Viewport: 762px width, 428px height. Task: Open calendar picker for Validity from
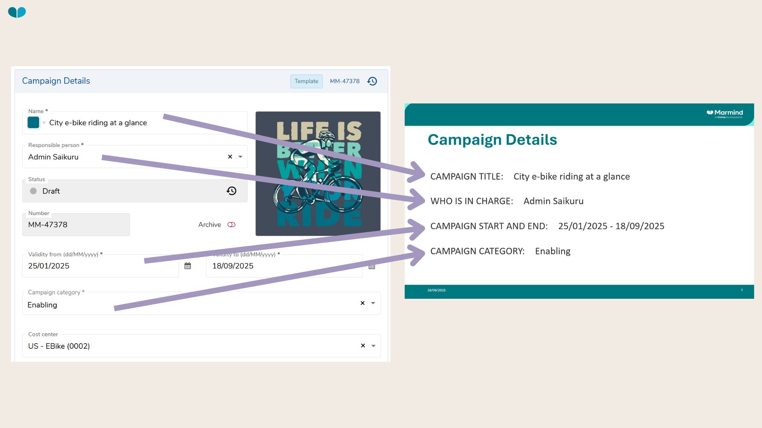pyautogui.click(x=188, y=266)
